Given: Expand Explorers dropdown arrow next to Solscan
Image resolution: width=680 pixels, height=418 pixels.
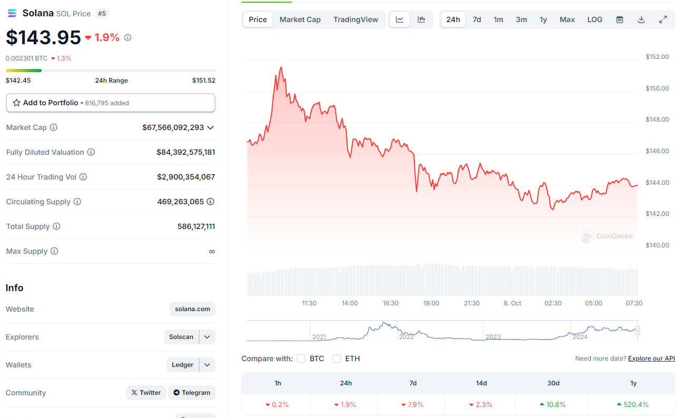Looking at the screenshot, I should [207, 337].
